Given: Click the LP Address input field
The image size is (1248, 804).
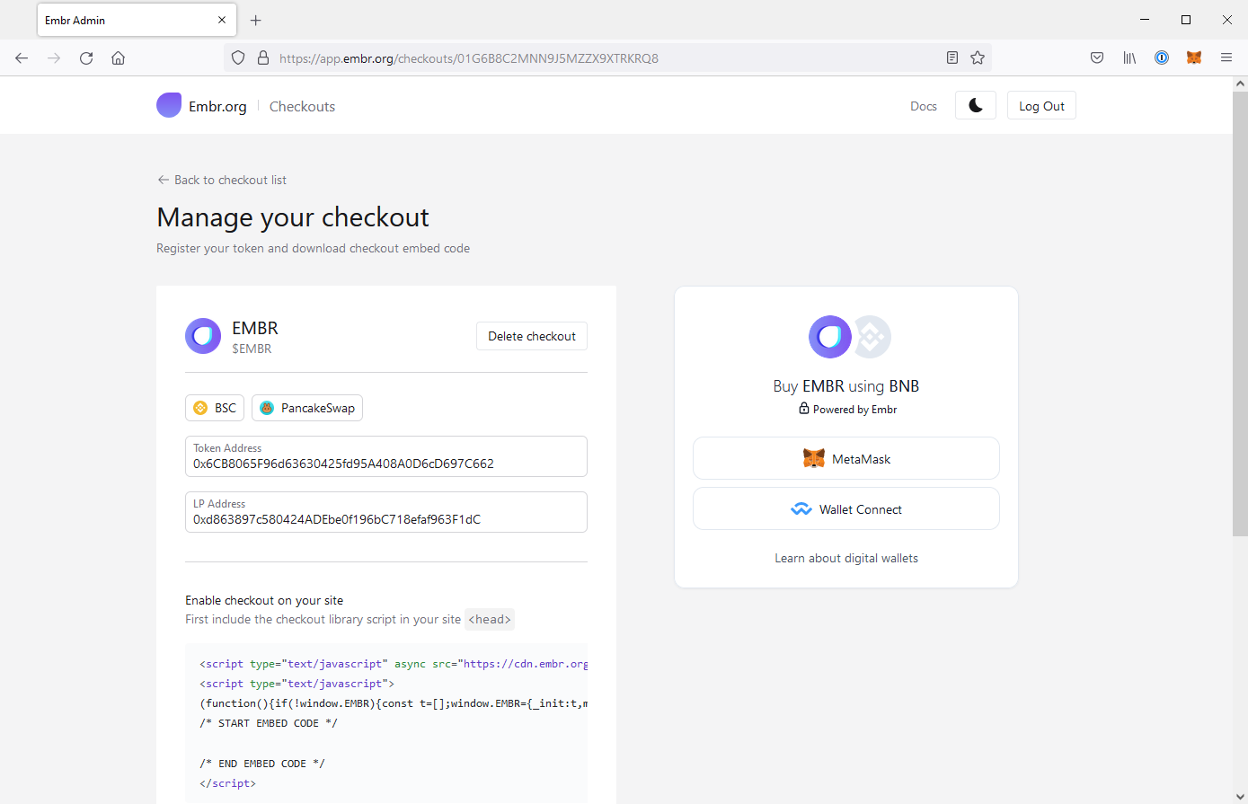Looking at the screenshot, I should tap(386, 512).
